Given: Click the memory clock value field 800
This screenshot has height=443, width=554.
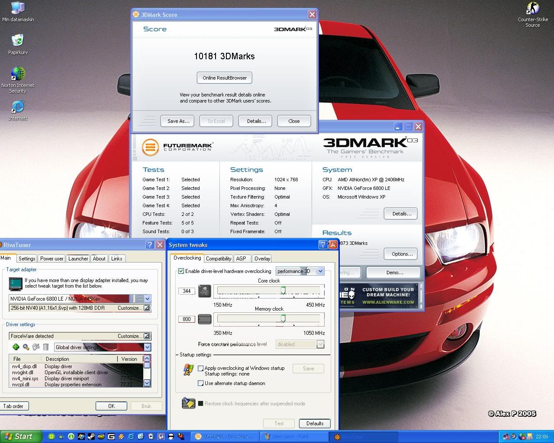Looking at the screenshot, I should 187,319.
